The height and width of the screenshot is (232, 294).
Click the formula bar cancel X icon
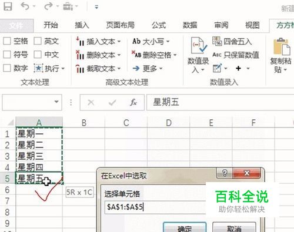click(91, 102)
